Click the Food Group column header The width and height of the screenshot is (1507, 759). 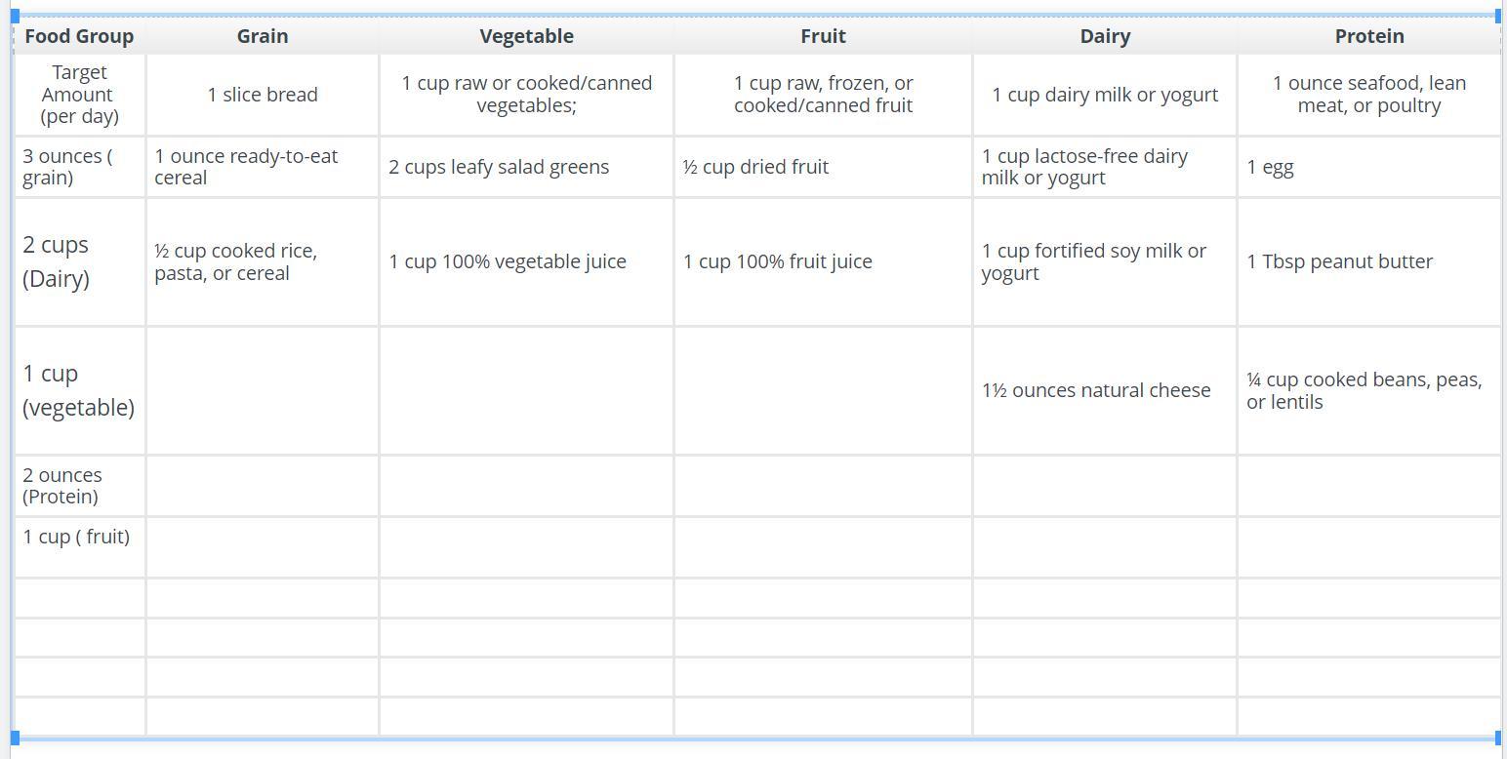tap(79, 36)
